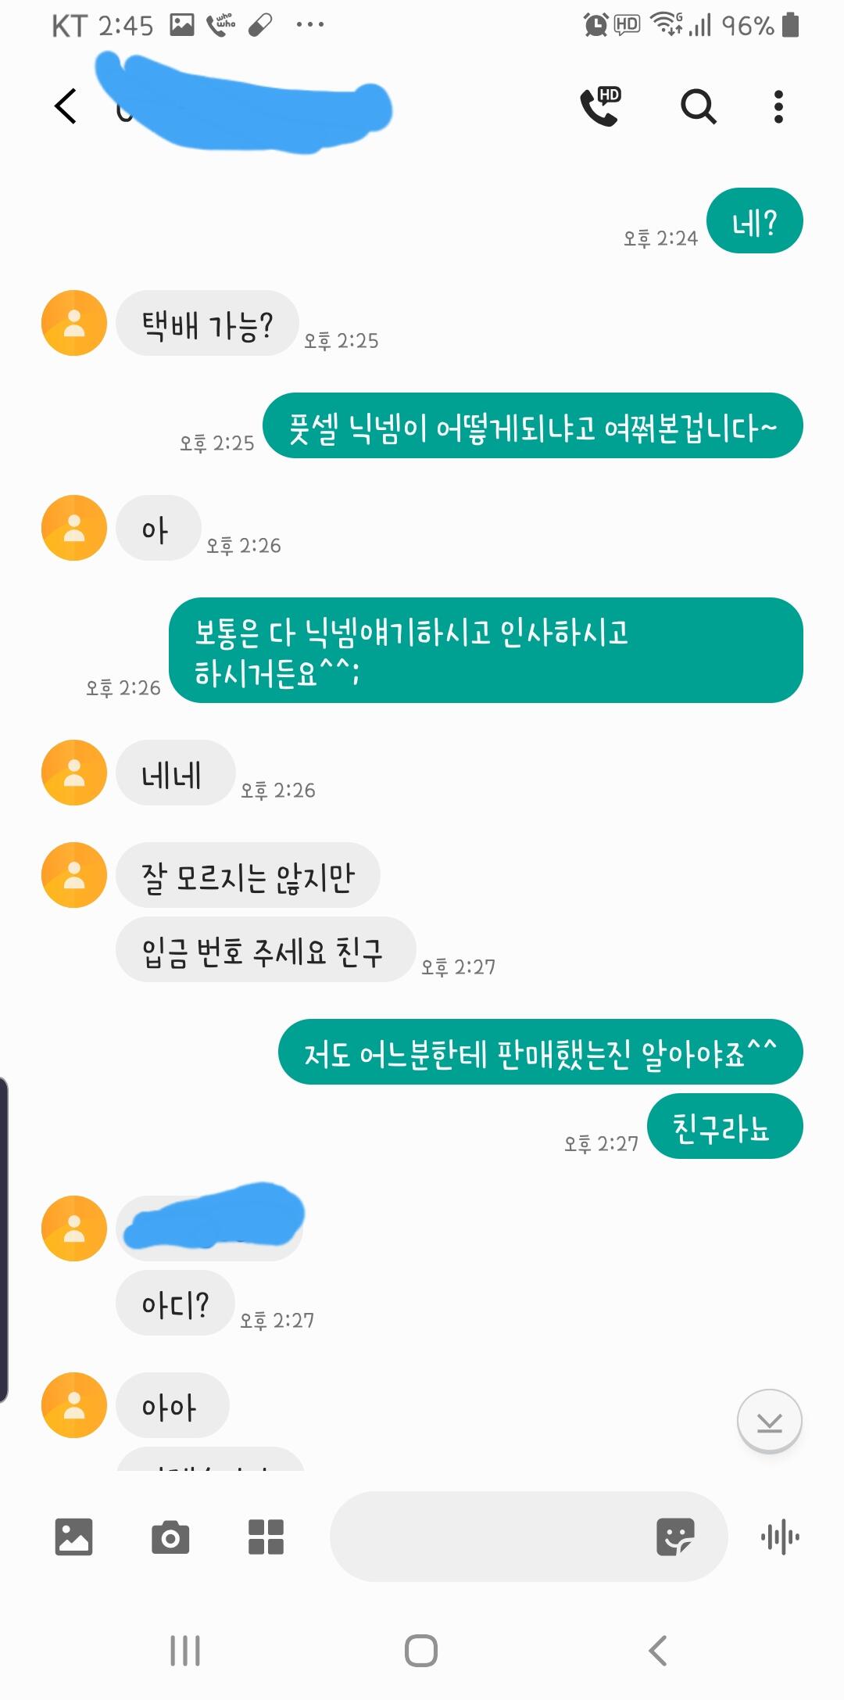The image size is (844, 1700).
Task: Pull the edge panel handle on left side
Action: point(4,1239)
